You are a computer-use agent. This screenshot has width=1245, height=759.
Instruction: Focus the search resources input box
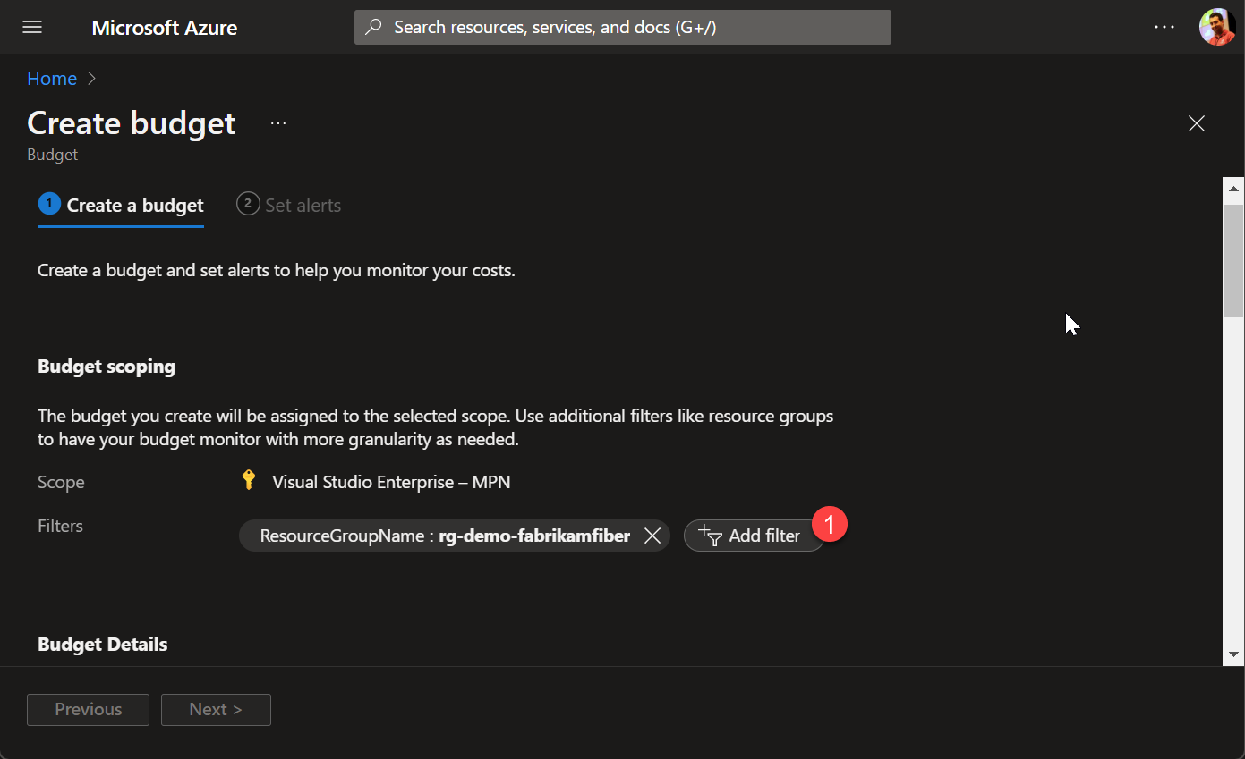(x=623, y=27)
